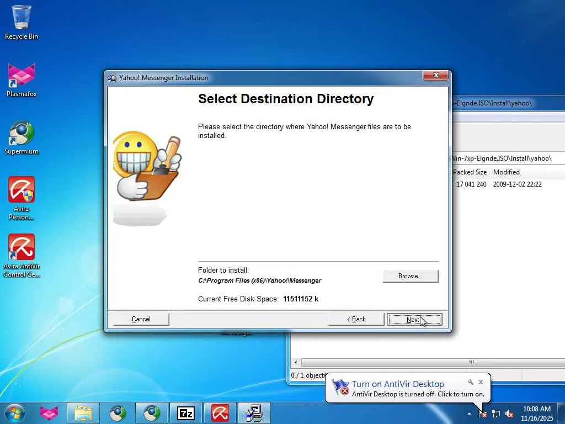Show hidden system tray icons
The height and width of the screenshot is (424, 565).
pyautogui.click(x=469, y=414)
